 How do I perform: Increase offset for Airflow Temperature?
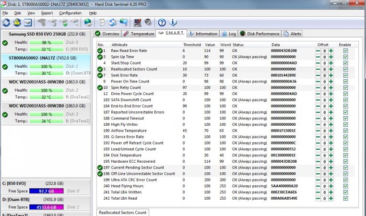click(x=331, y=131)
